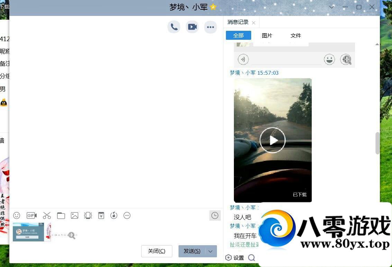The image size is (392, 267).
Task: Start a voice call
Action: tap(174, 27)
